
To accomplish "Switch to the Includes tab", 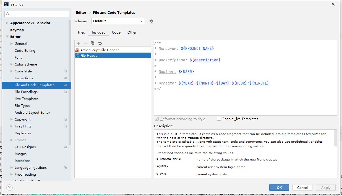I will click(98, 32).
